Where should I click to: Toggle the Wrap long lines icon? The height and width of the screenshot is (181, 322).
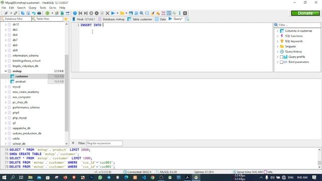click(169, 13)
